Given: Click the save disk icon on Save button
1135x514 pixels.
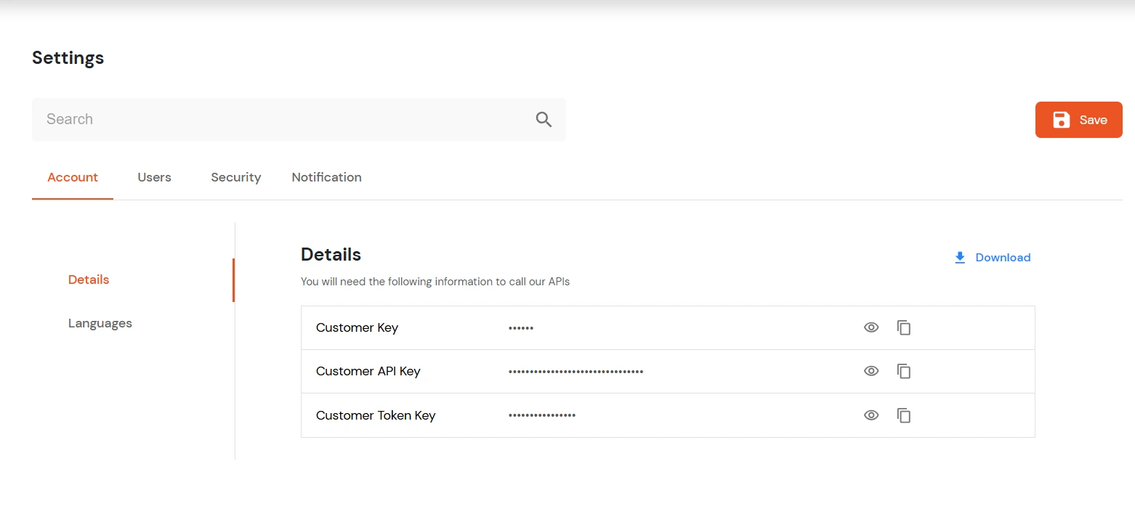Looking at the screenshot, I should point(1062,119).
